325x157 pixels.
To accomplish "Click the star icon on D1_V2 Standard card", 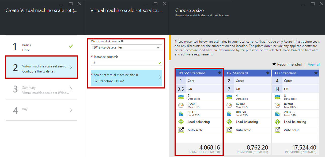I will tap(220, 73).
